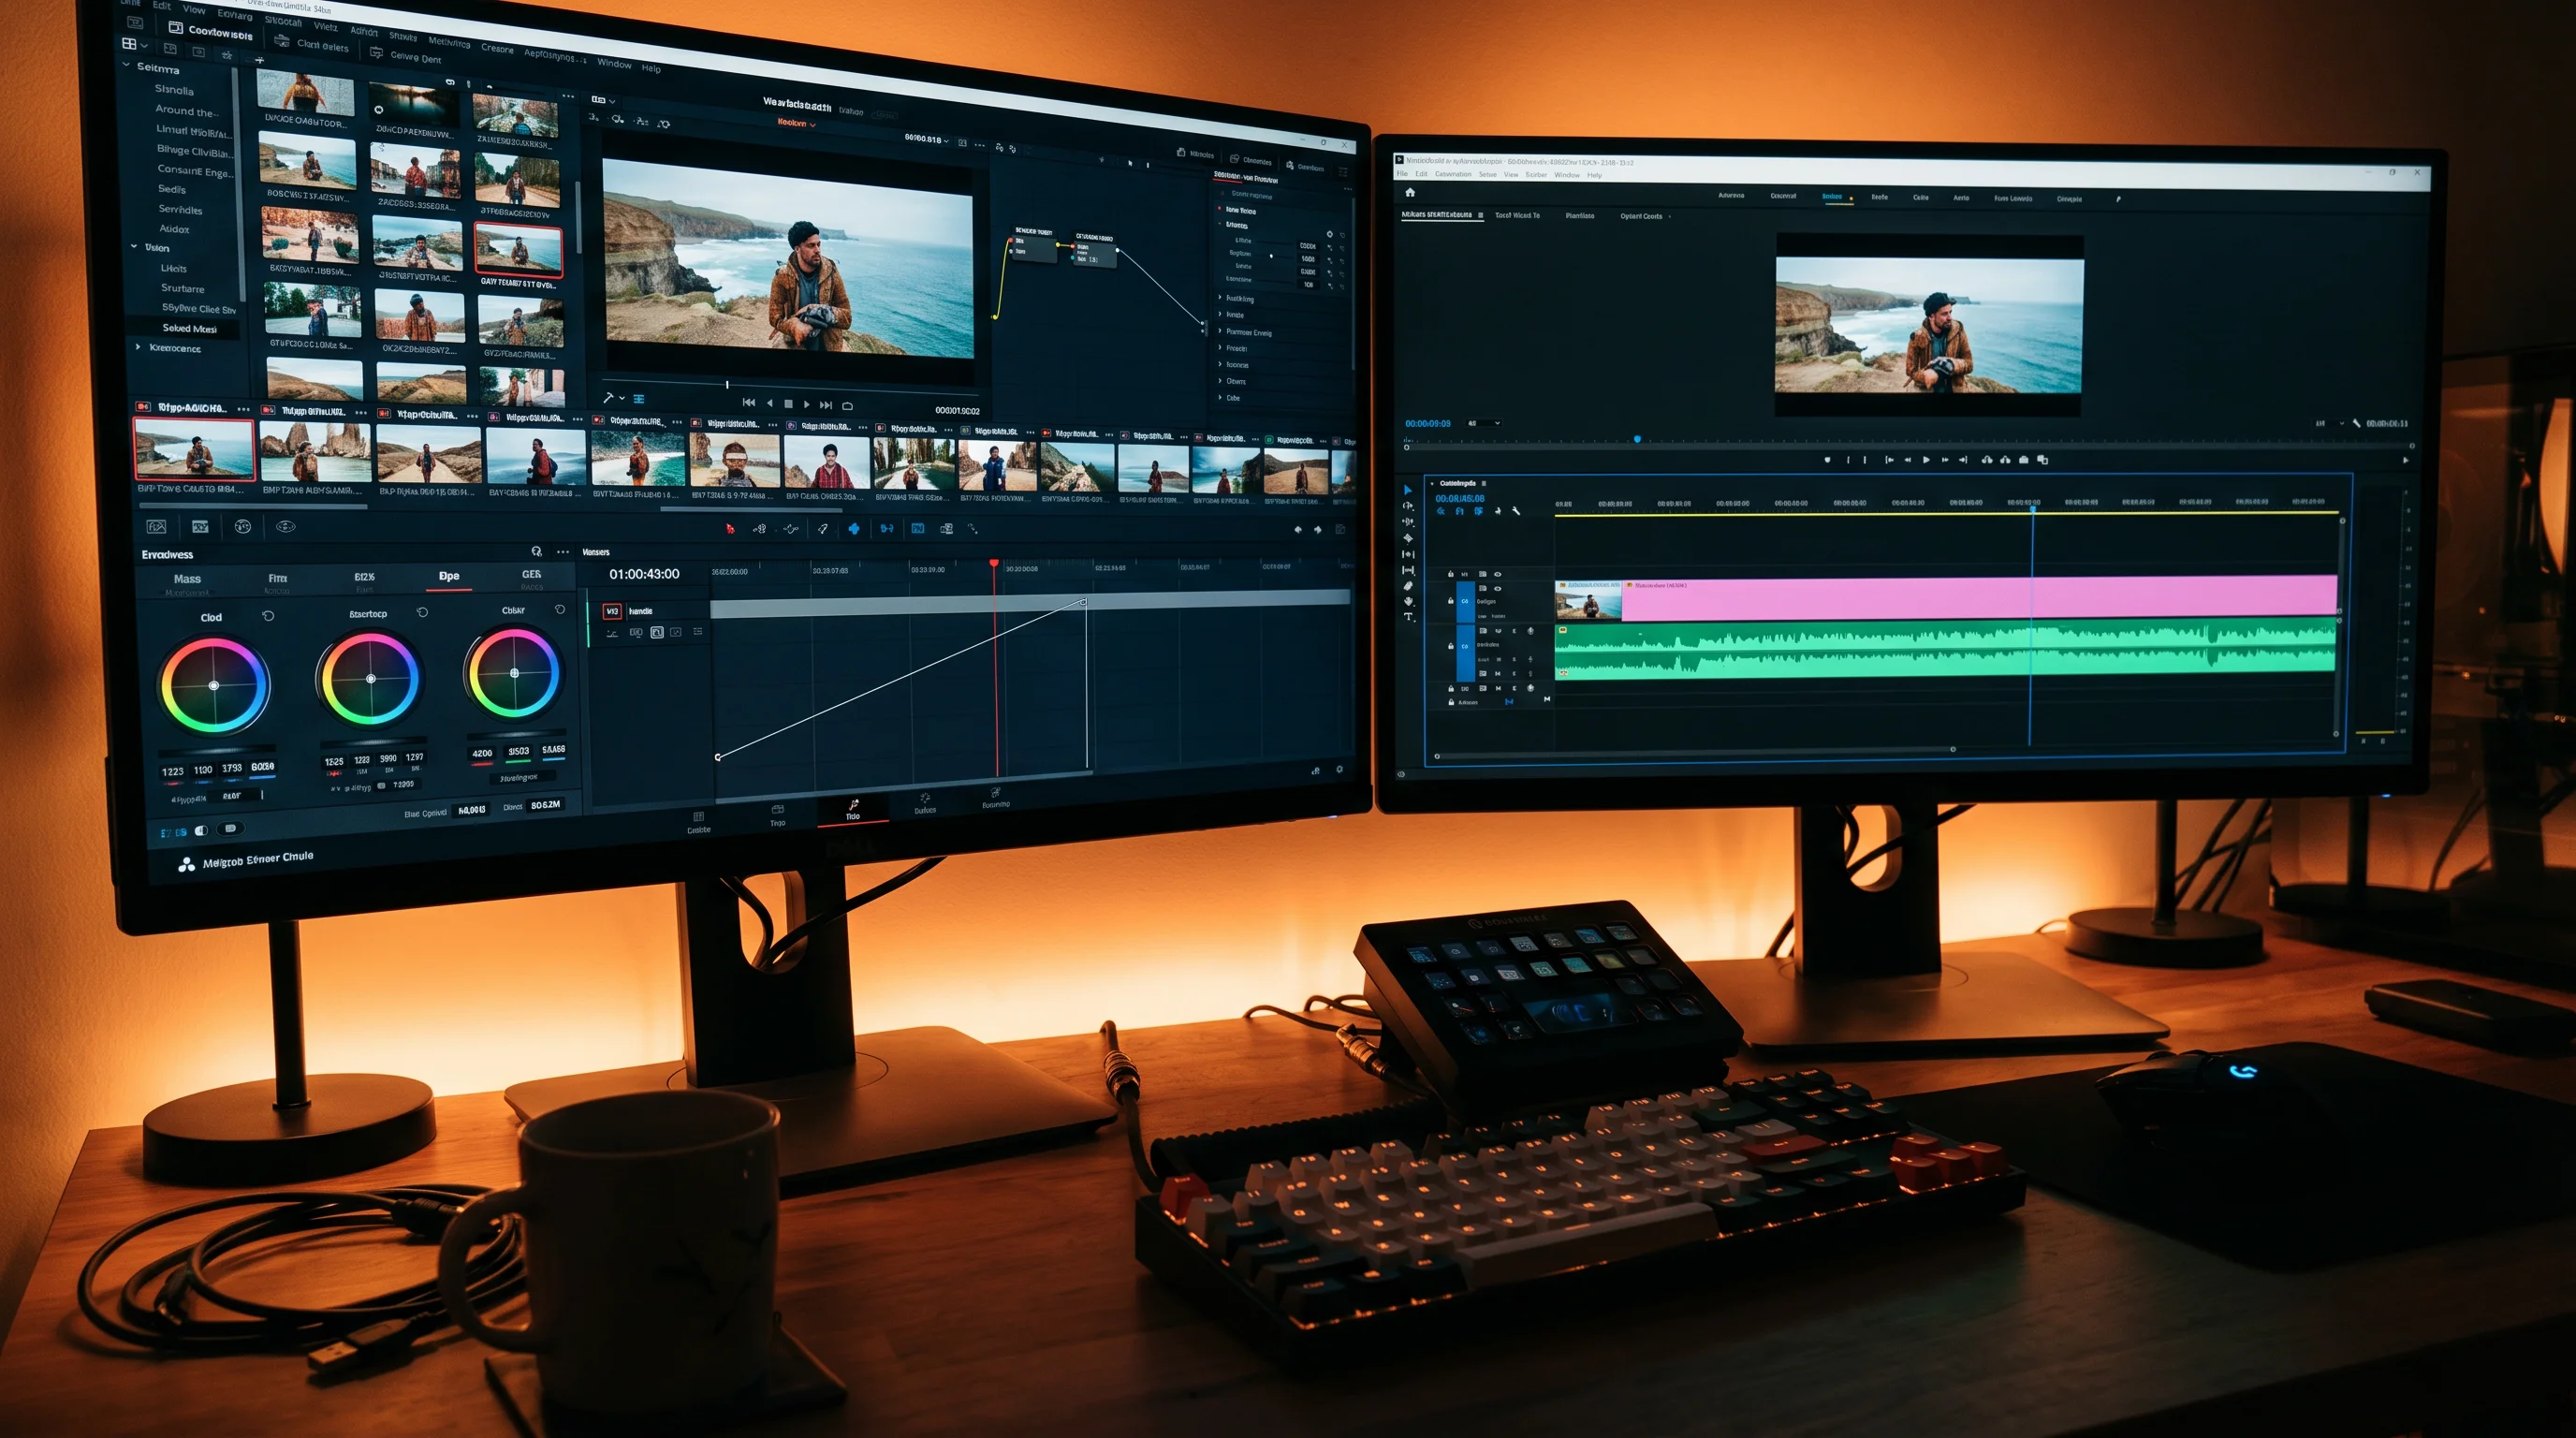Click Home icon in right monitor editor
This screenshot has height=1438, width=2576.
tap(1410, 192)
